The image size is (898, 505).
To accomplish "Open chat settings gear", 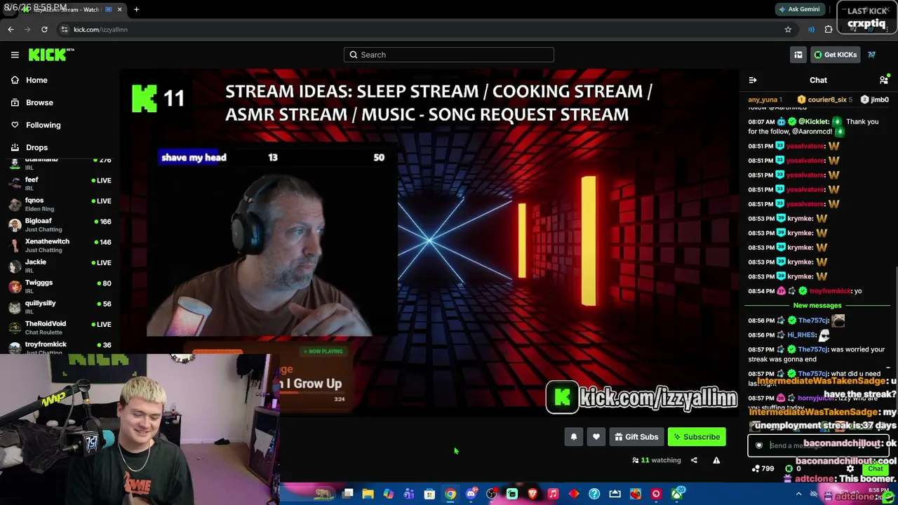I will pyautogui.click(x=850, y=469).
